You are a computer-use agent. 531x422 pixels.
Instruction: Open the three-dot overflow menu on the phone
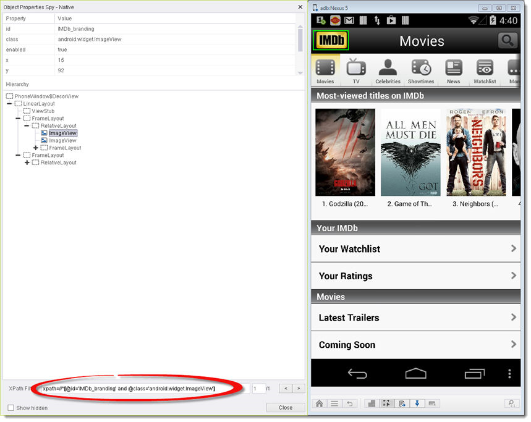pos(509,374)
